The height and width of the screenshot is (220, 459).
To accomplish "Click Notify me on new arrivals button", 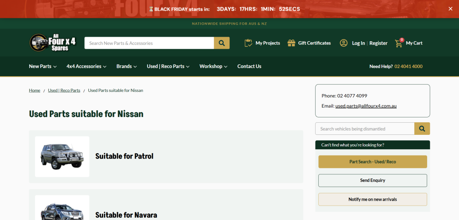I will (372, 199).
